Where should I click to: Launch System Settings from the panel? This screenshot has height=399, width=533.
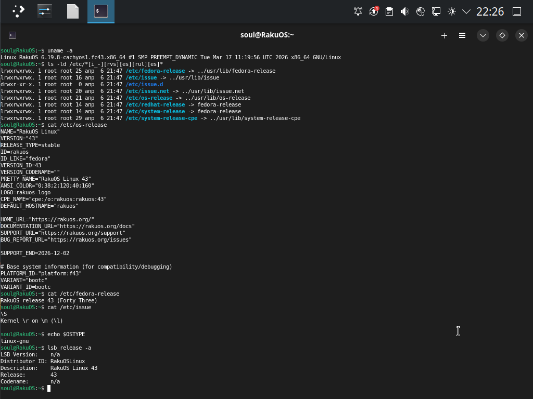coord(45,11)
